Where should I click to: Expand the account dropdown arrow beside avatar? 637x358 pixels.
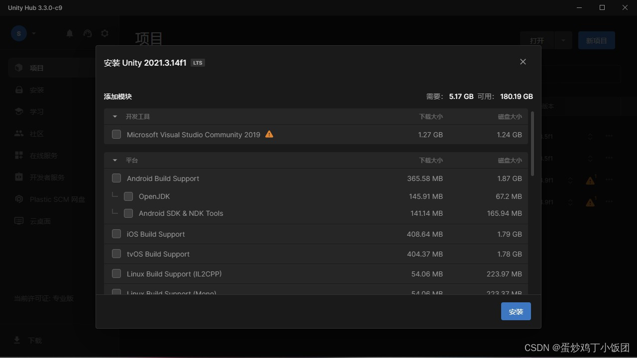[x=34, y=33]
